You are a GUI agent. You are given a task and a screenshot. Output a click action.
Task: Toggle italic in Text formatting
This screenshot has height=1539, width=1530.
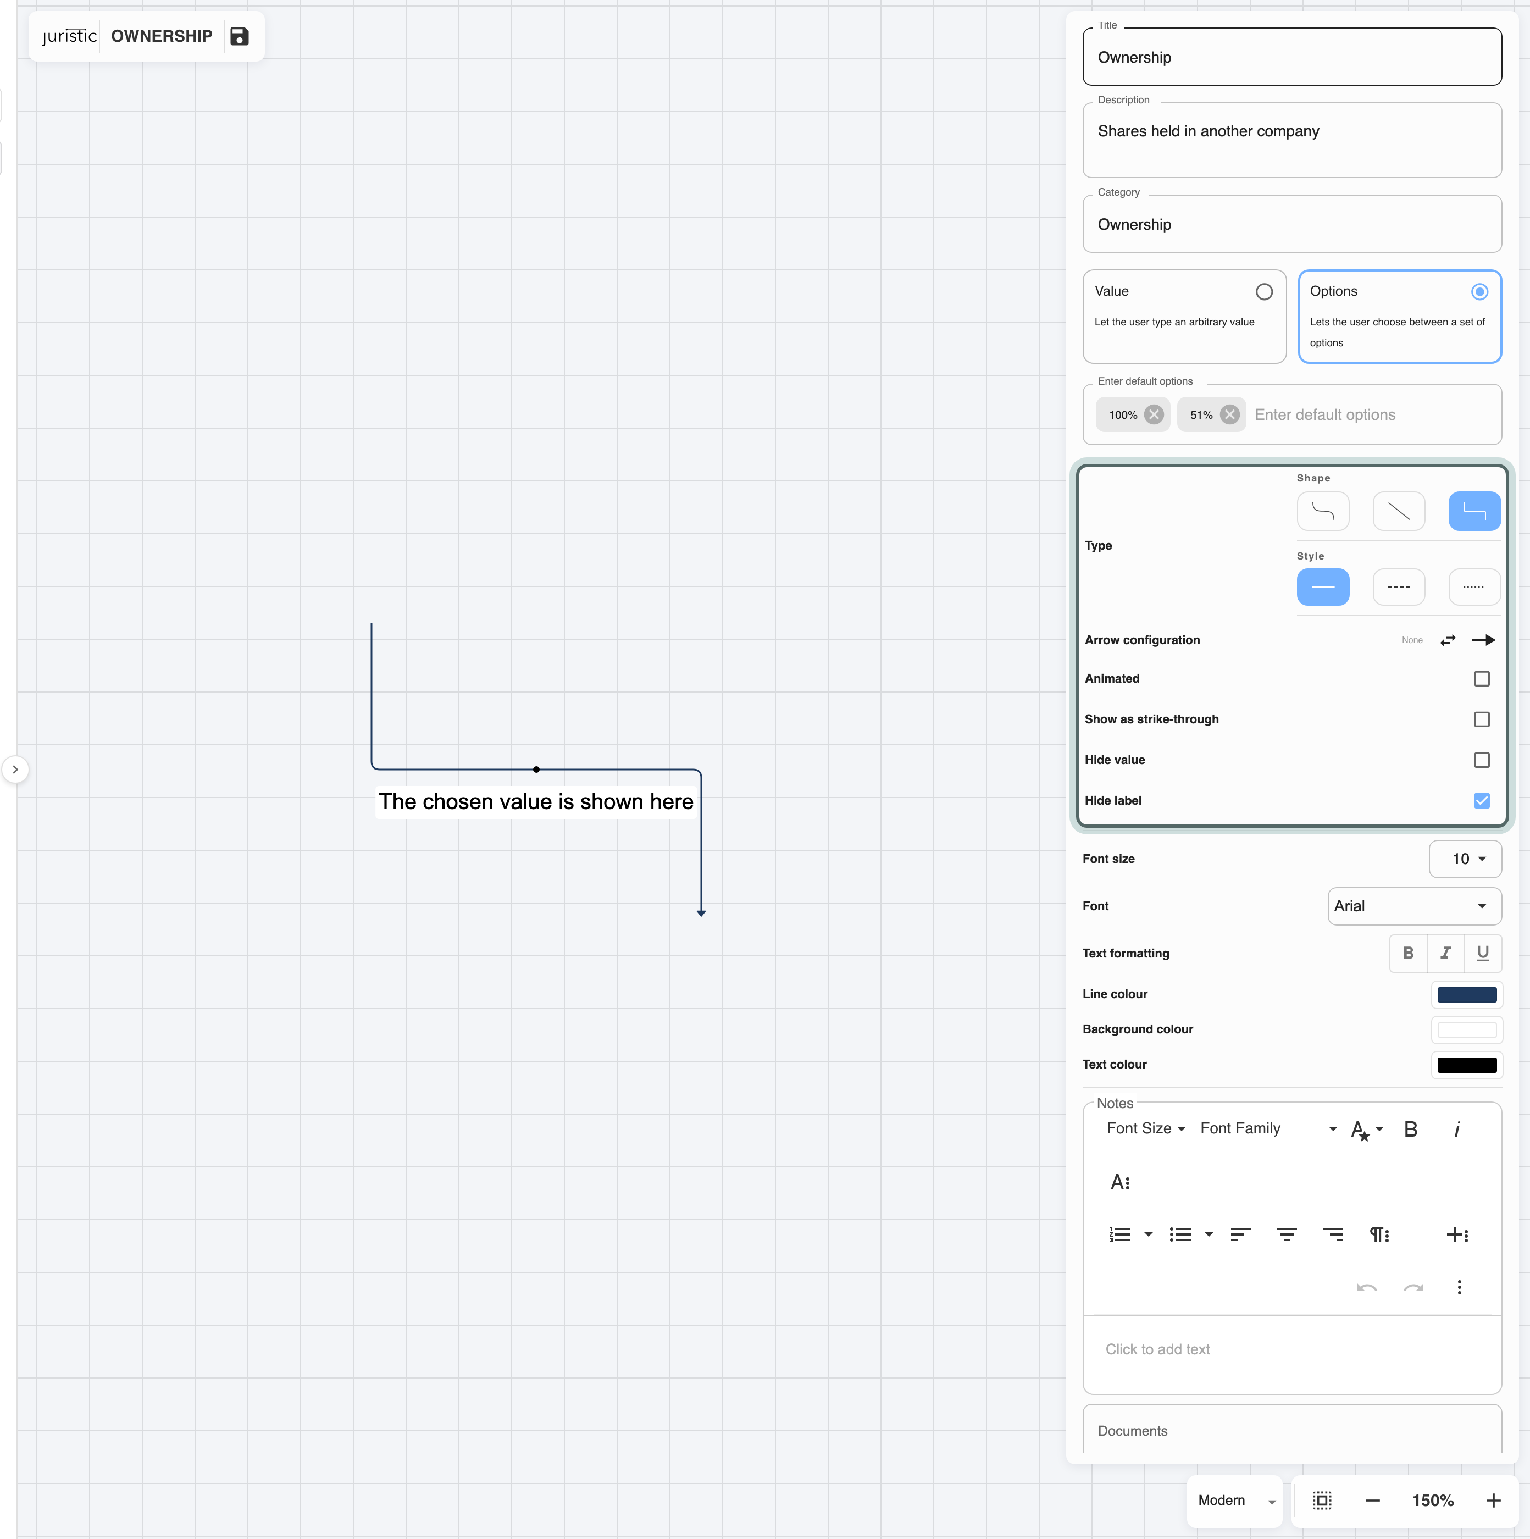pos(1445,954)
